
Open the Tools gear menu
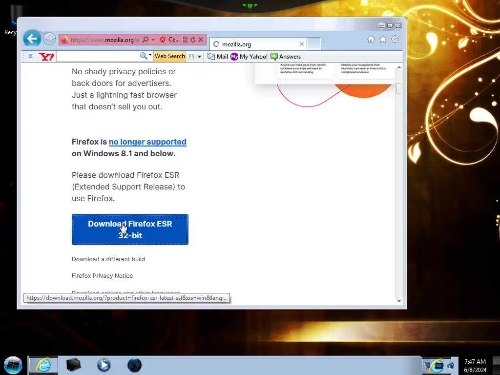(395, 39)
